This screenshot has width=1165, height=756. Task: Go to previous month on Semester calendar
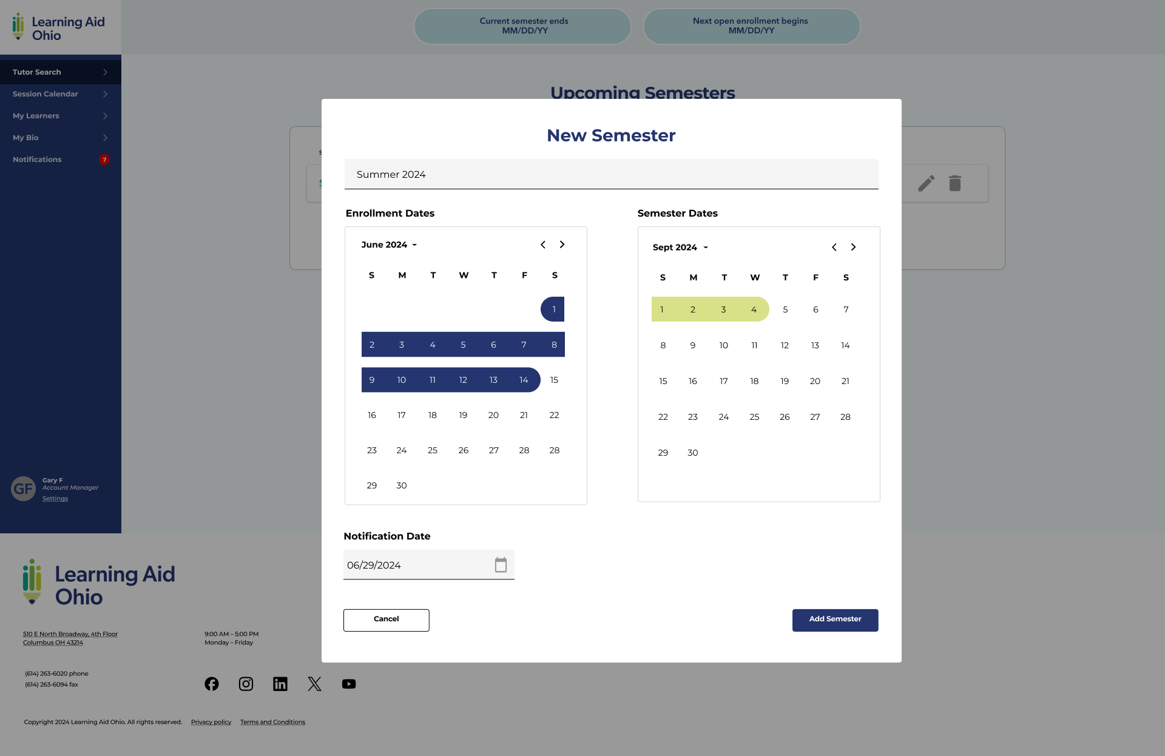[834, 248]
